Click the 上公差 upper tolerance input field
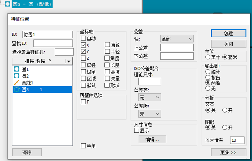Viewport: 252px width, 161px height. click(x=177, y=48)
